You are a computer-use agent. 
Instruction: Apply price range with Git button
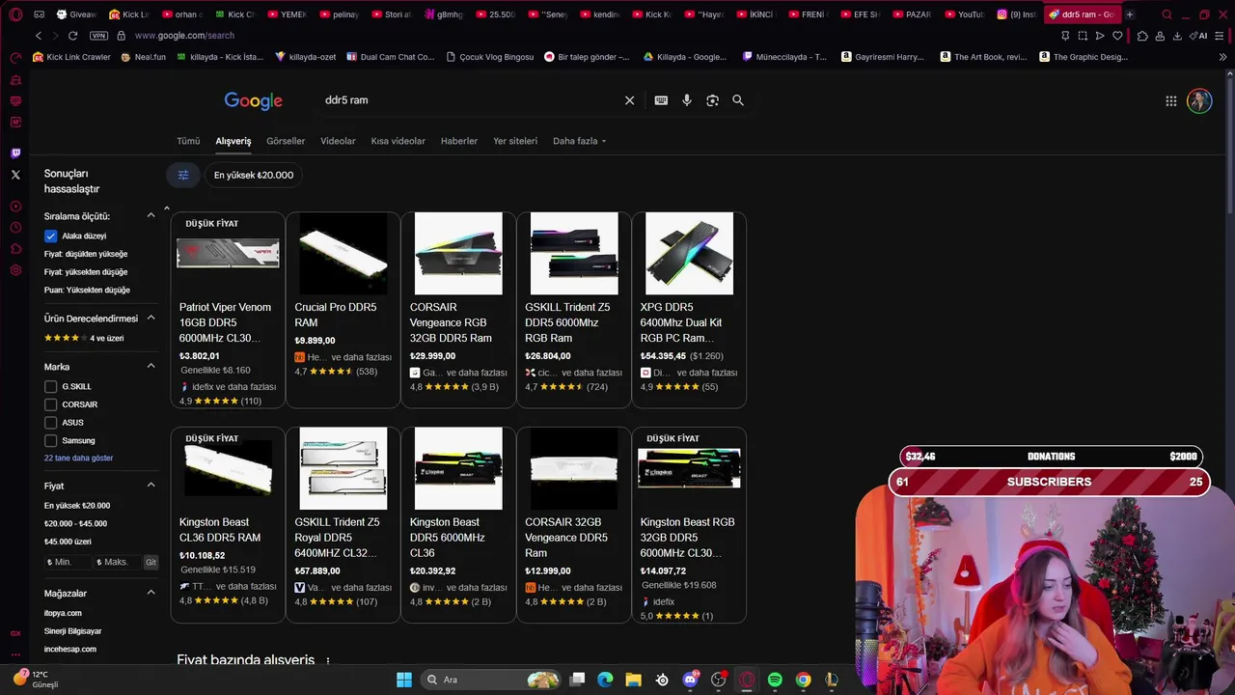click(151, 562)
